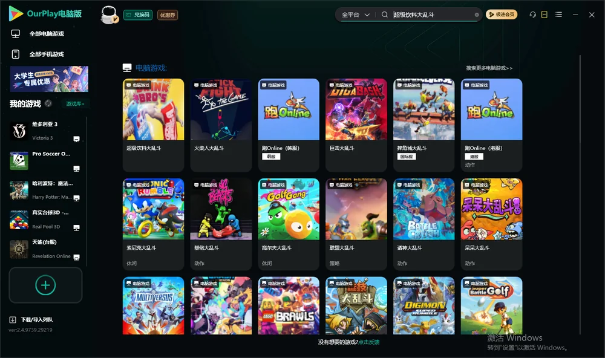Open 维多利亚 3 from my games
Viewport: 605px width, 358px height.
[45, 131]
